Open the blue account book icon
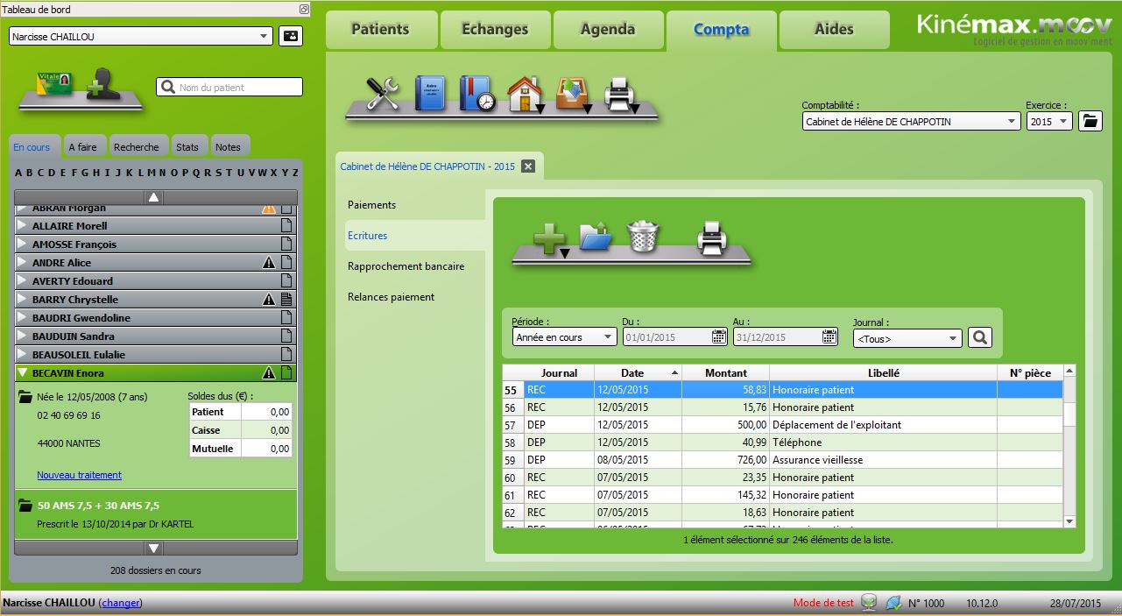 coord(430,94)
